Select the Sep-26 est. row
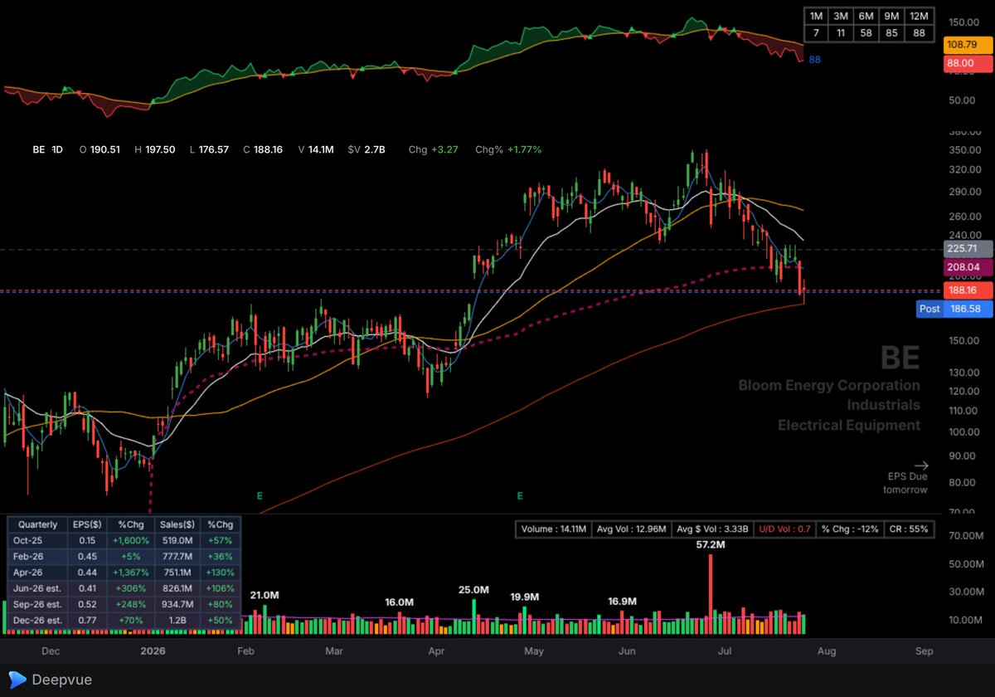This screenshot has height=697, width=995. (124, 603)
